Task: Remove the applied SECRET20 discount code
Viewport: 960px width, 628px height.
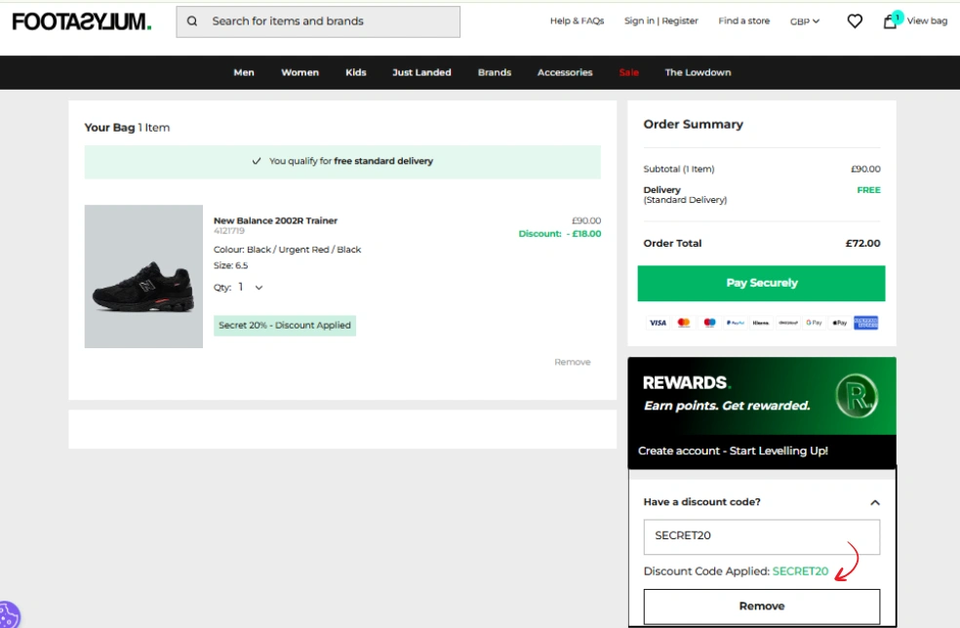Action: coord(761,607)
